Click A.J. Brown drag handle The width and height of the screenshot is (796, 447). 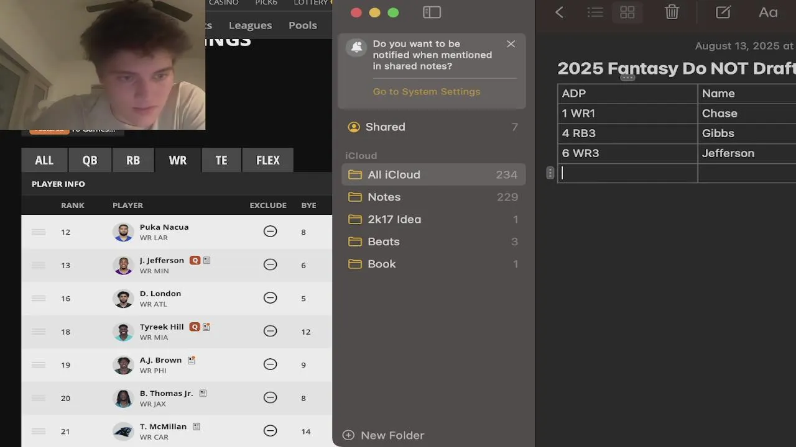[39, 364]
